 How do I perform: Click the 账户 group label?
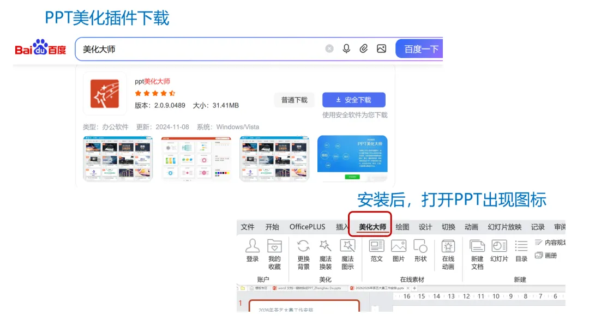pos(263,279)
